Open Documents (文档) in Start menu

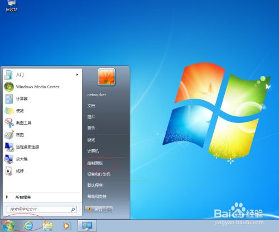92,106
